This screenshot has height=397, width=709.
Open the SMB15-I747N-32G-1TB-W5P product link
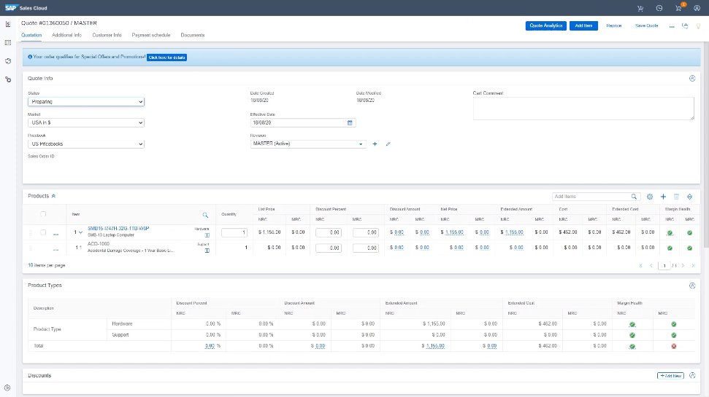(x=118, y=229)
